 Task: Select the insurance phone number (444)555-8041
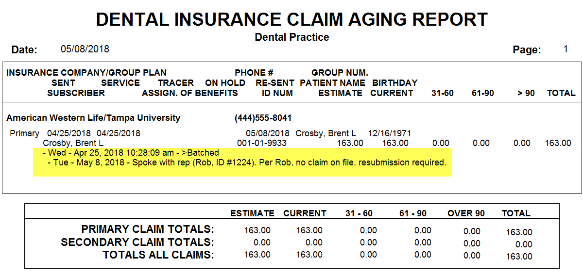click(x=263, y=118)
